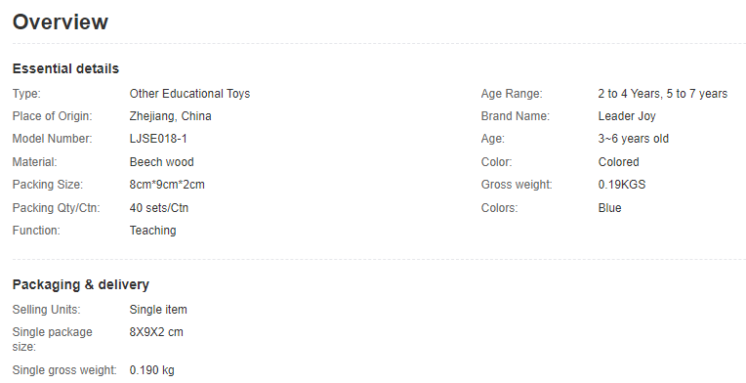Image resolution: width=746 pixels, height=383 pixels.
Task: Select the Essential details section title
Action: click(x=65, y=69)
